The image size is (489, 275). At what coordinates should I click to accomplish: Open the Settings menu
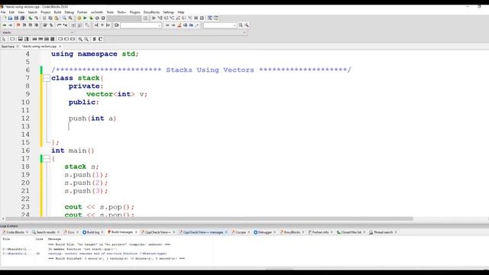pos(168,12)
